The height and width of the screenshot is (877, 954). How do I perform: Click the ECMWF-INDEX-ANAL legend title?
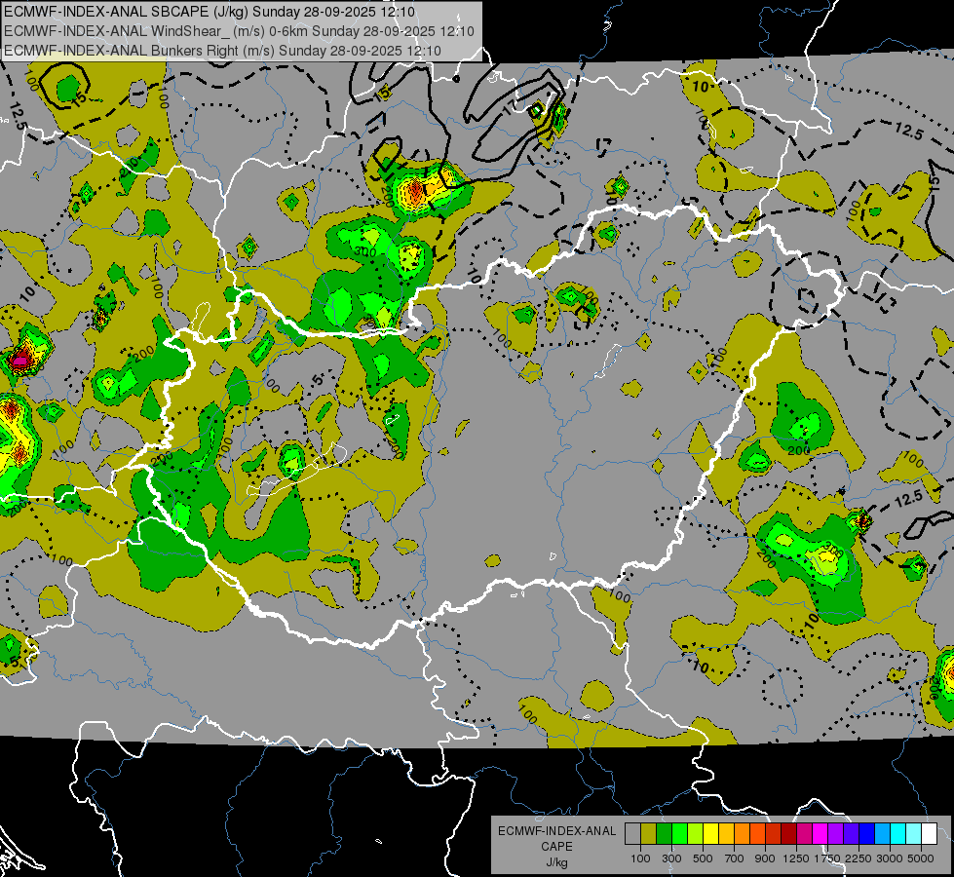[x=556, y=831]
